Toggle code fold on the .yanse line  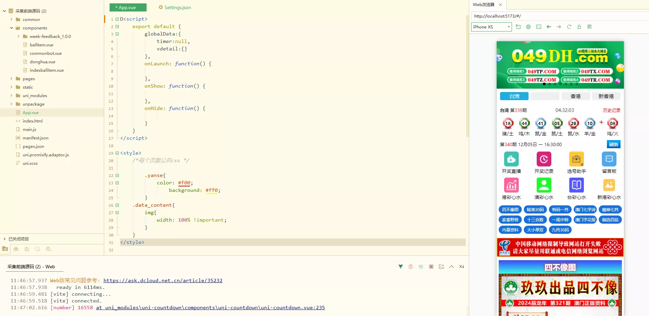tap(117, 176)
